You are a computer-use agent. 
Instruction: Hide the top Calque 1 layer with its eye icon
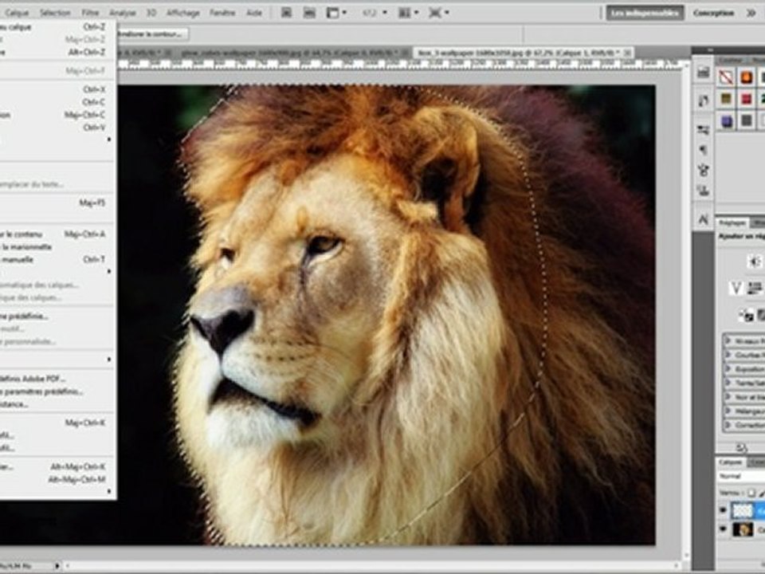click(723, 510)
